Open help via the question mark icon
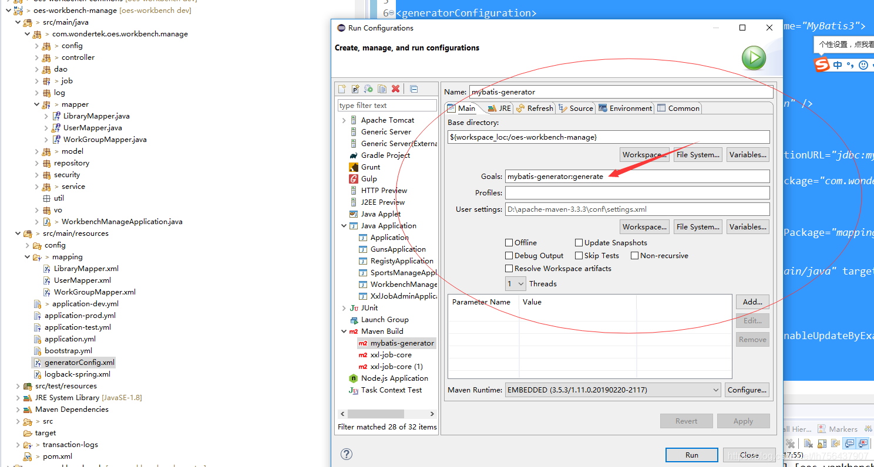The width and height of the screenshot is (874, 467). tap(347, 454)
